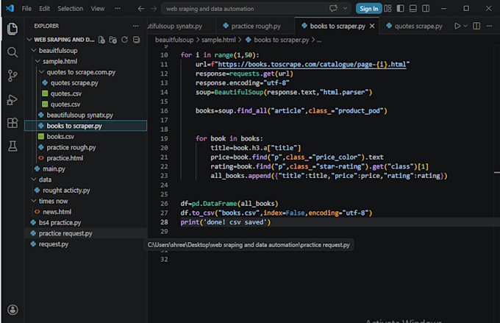This screenshot has height=323, width=500.
Task: Open the Search view in activity bar
Action: (x=12, y=52)
